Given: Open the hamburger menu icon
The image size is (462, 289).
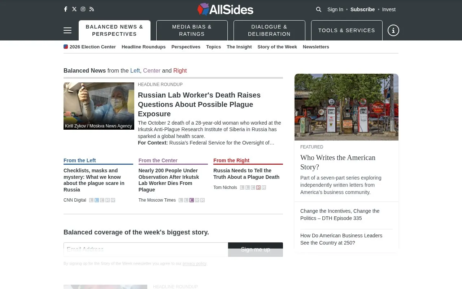Looking at the screenshot, I should (67, 30).
